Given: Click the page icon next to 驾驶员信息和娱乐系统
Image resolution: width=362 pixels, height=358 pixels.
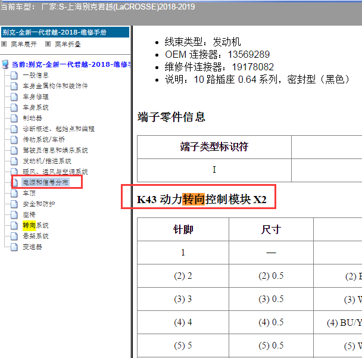Looking at the screenshot, I should point(14,150).
